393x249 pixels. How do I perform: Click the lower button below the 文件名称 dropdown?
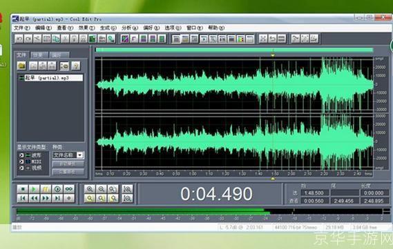68,172
